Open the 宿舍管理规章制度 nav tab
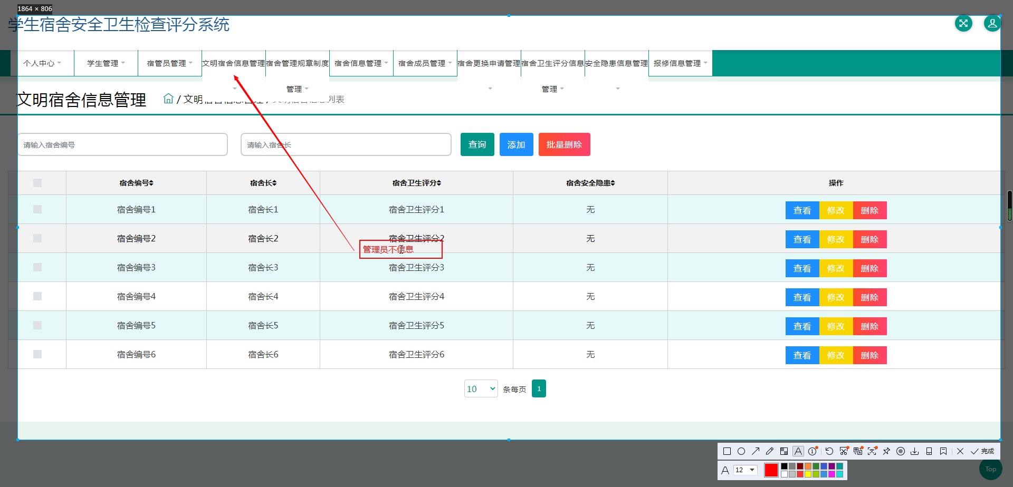1013x487 pixels. click(298, 63)
